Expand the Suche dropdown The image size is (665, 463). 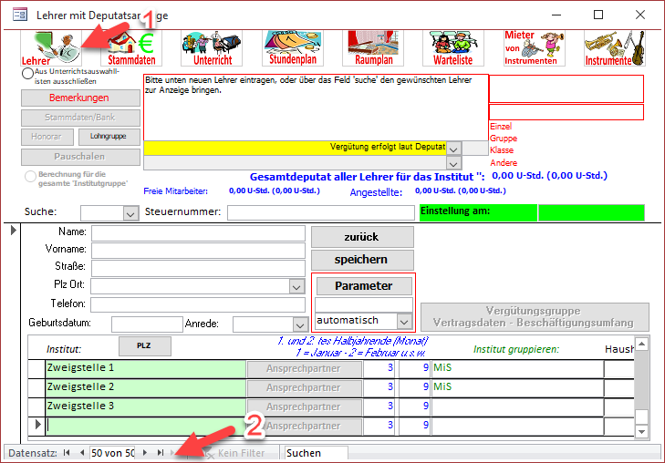pyautogui.click(x=129, y=213)
